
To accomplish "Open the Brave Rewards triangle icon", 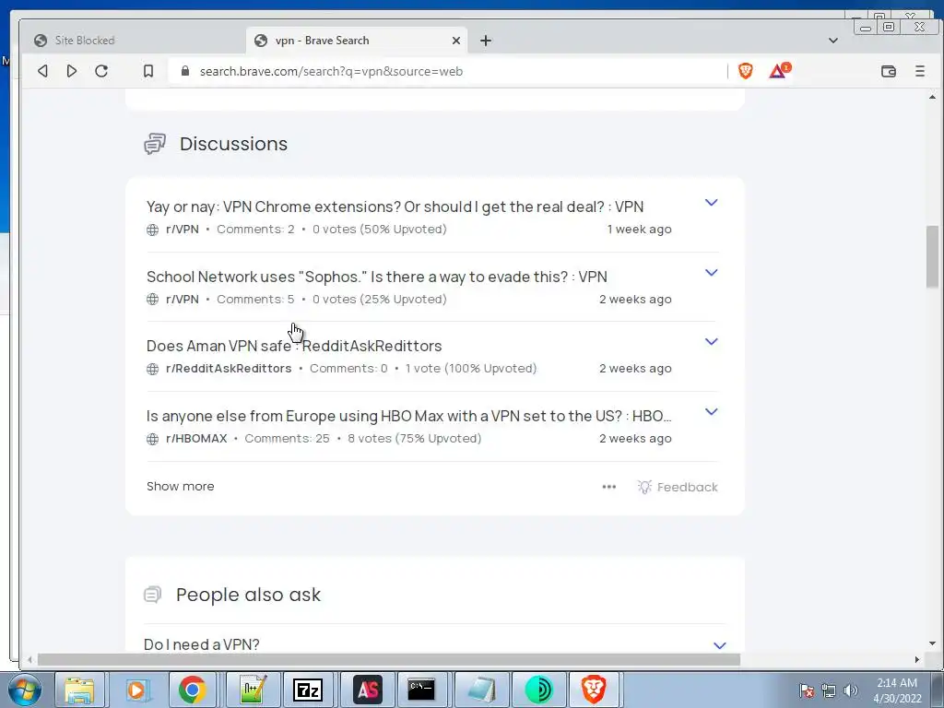I will click(x=779, y=71).
